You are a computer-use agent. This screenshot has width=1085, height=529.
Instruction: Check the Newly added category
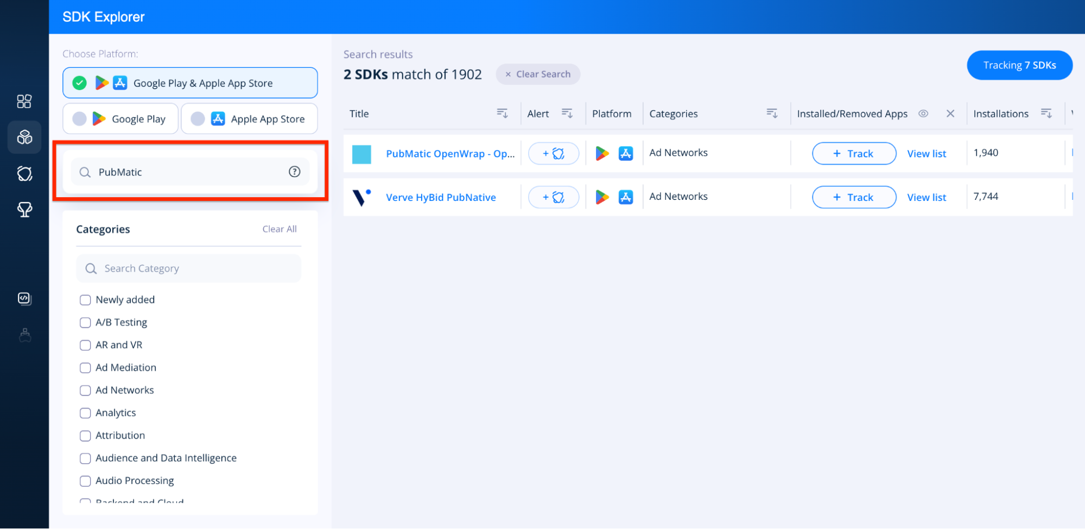click(x=85, y=300)
